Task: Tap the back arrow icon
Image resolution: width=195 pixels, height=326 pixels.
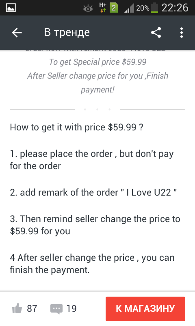Action: click(x=17, y=33)
